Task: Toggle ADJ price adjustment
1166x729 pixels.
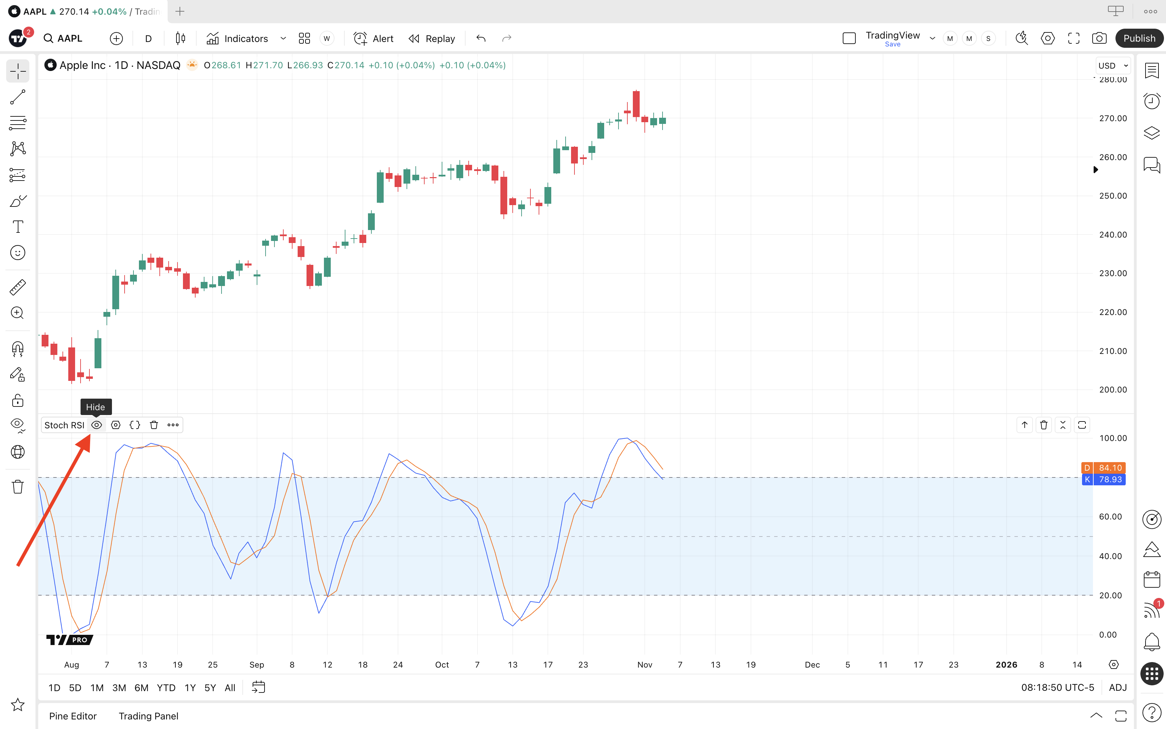Action: click(1117, 688)
